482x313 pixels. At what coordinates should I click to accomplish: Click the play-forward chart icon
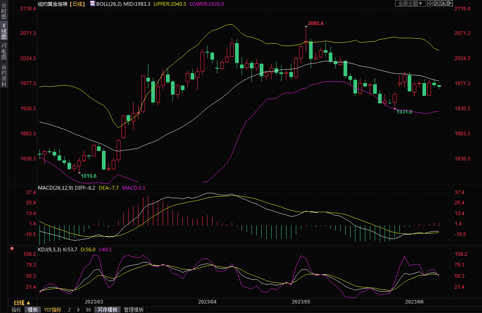pyautogui.click(x=443, y=3)
